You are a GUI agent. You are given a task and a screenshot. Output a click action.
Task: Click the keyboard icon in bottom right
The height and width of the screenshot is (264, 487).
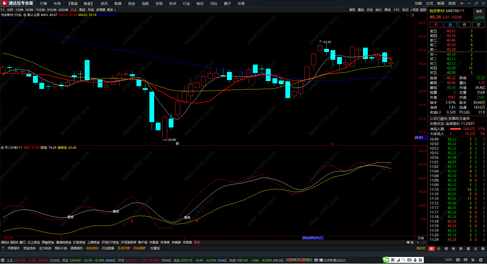(x=458, y=260)
